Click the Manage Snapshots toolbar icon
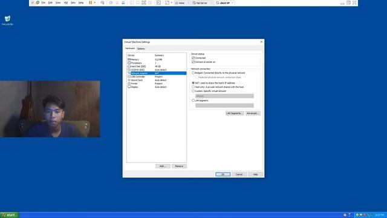This screenshot has width=387, height=218. pos(123,2)
